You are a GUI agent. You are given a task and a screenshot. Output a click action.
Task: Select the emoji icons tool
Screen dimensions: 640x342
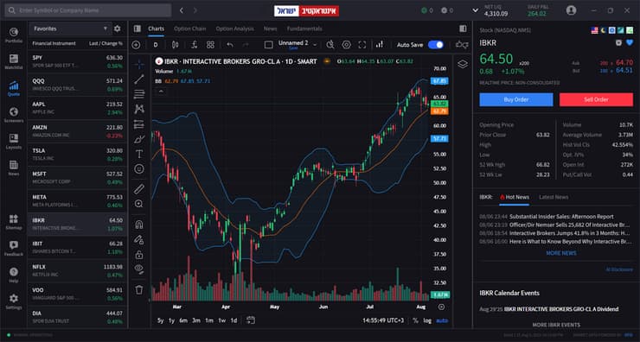coord(139,168)
